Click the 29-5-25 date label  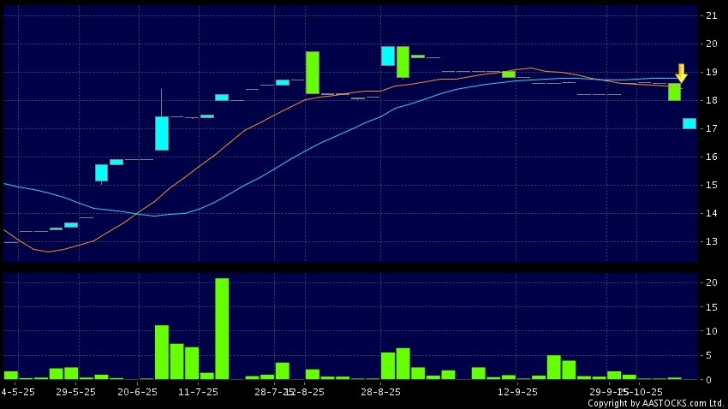[75, 391]
